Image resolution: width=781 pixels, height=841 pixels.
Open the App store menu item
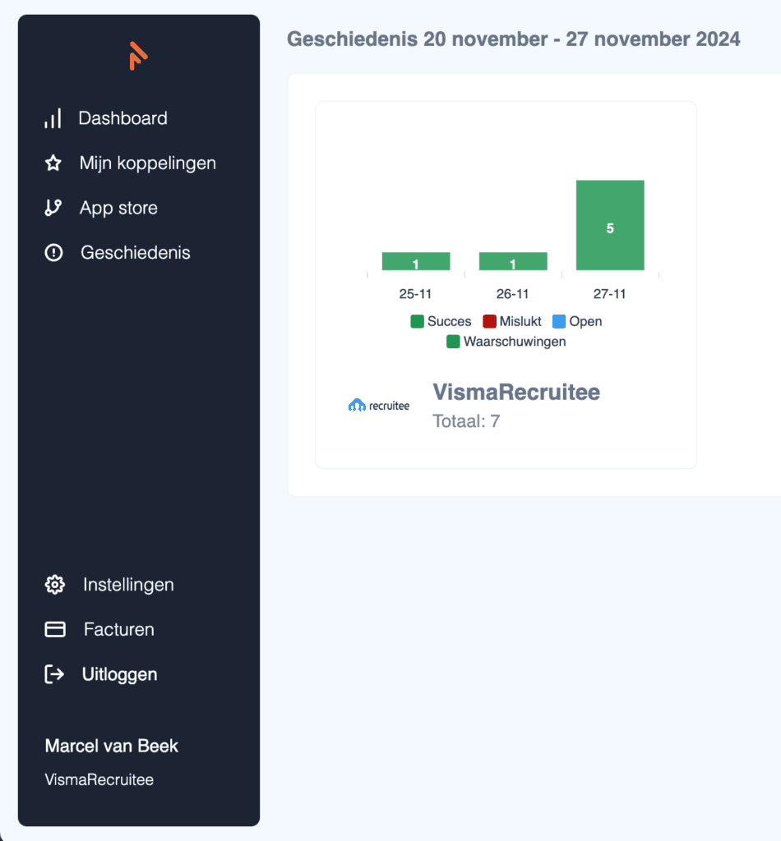(x=118, y=208)
